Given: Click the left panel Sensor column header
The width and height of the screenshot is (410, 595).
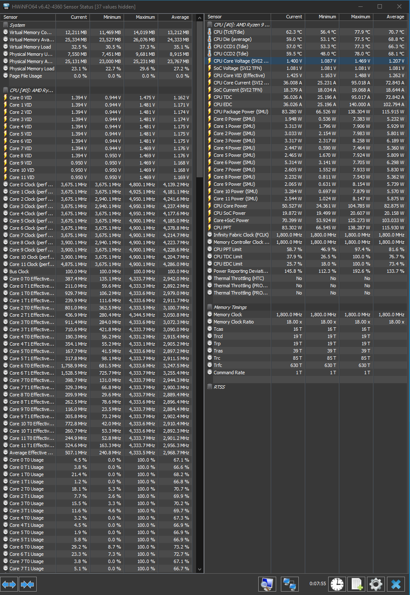Looking at the screenshot, I should click(x=28, y=17).
